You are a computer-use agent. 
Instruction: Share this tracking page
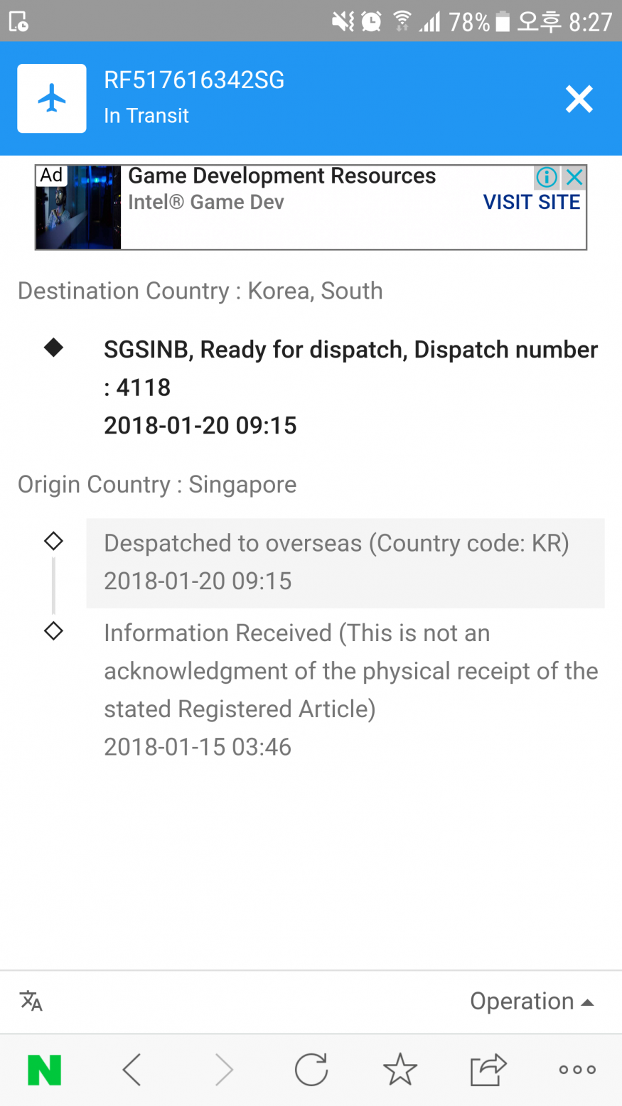[488, 1070]
